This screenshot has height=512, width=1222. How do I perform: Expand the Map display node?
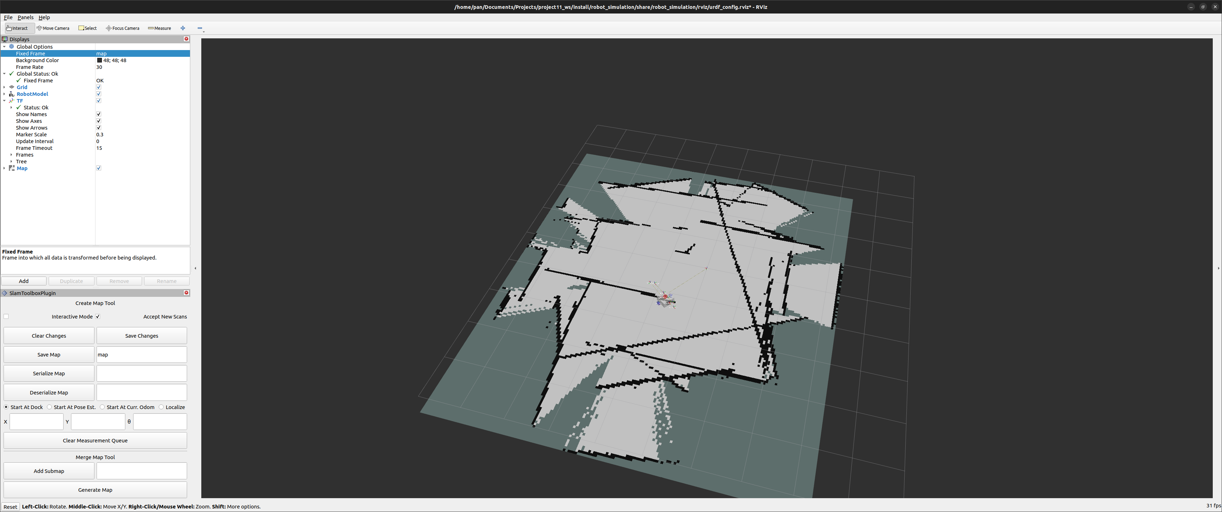click(4, 168)
